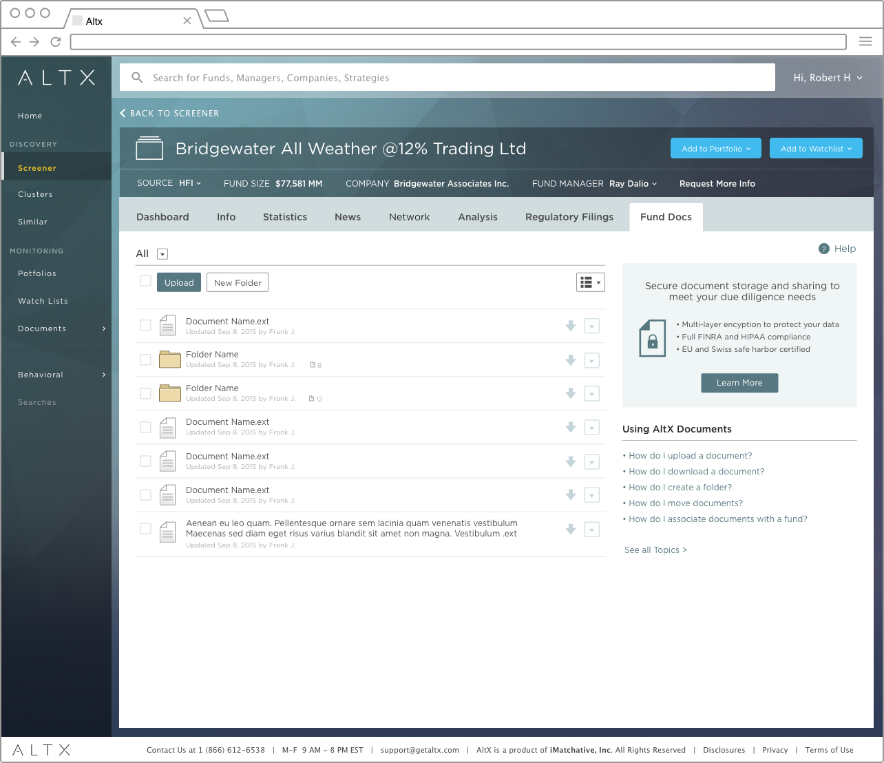Screen dimensions: 884x763
Task: Open the See all Topics link
Action: [655, 550]
